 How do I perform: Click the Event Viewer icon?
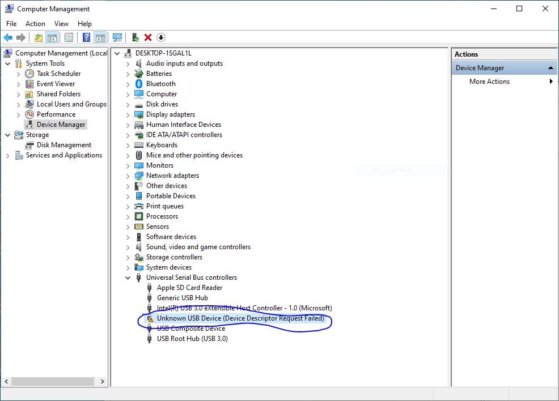(29, 84)
